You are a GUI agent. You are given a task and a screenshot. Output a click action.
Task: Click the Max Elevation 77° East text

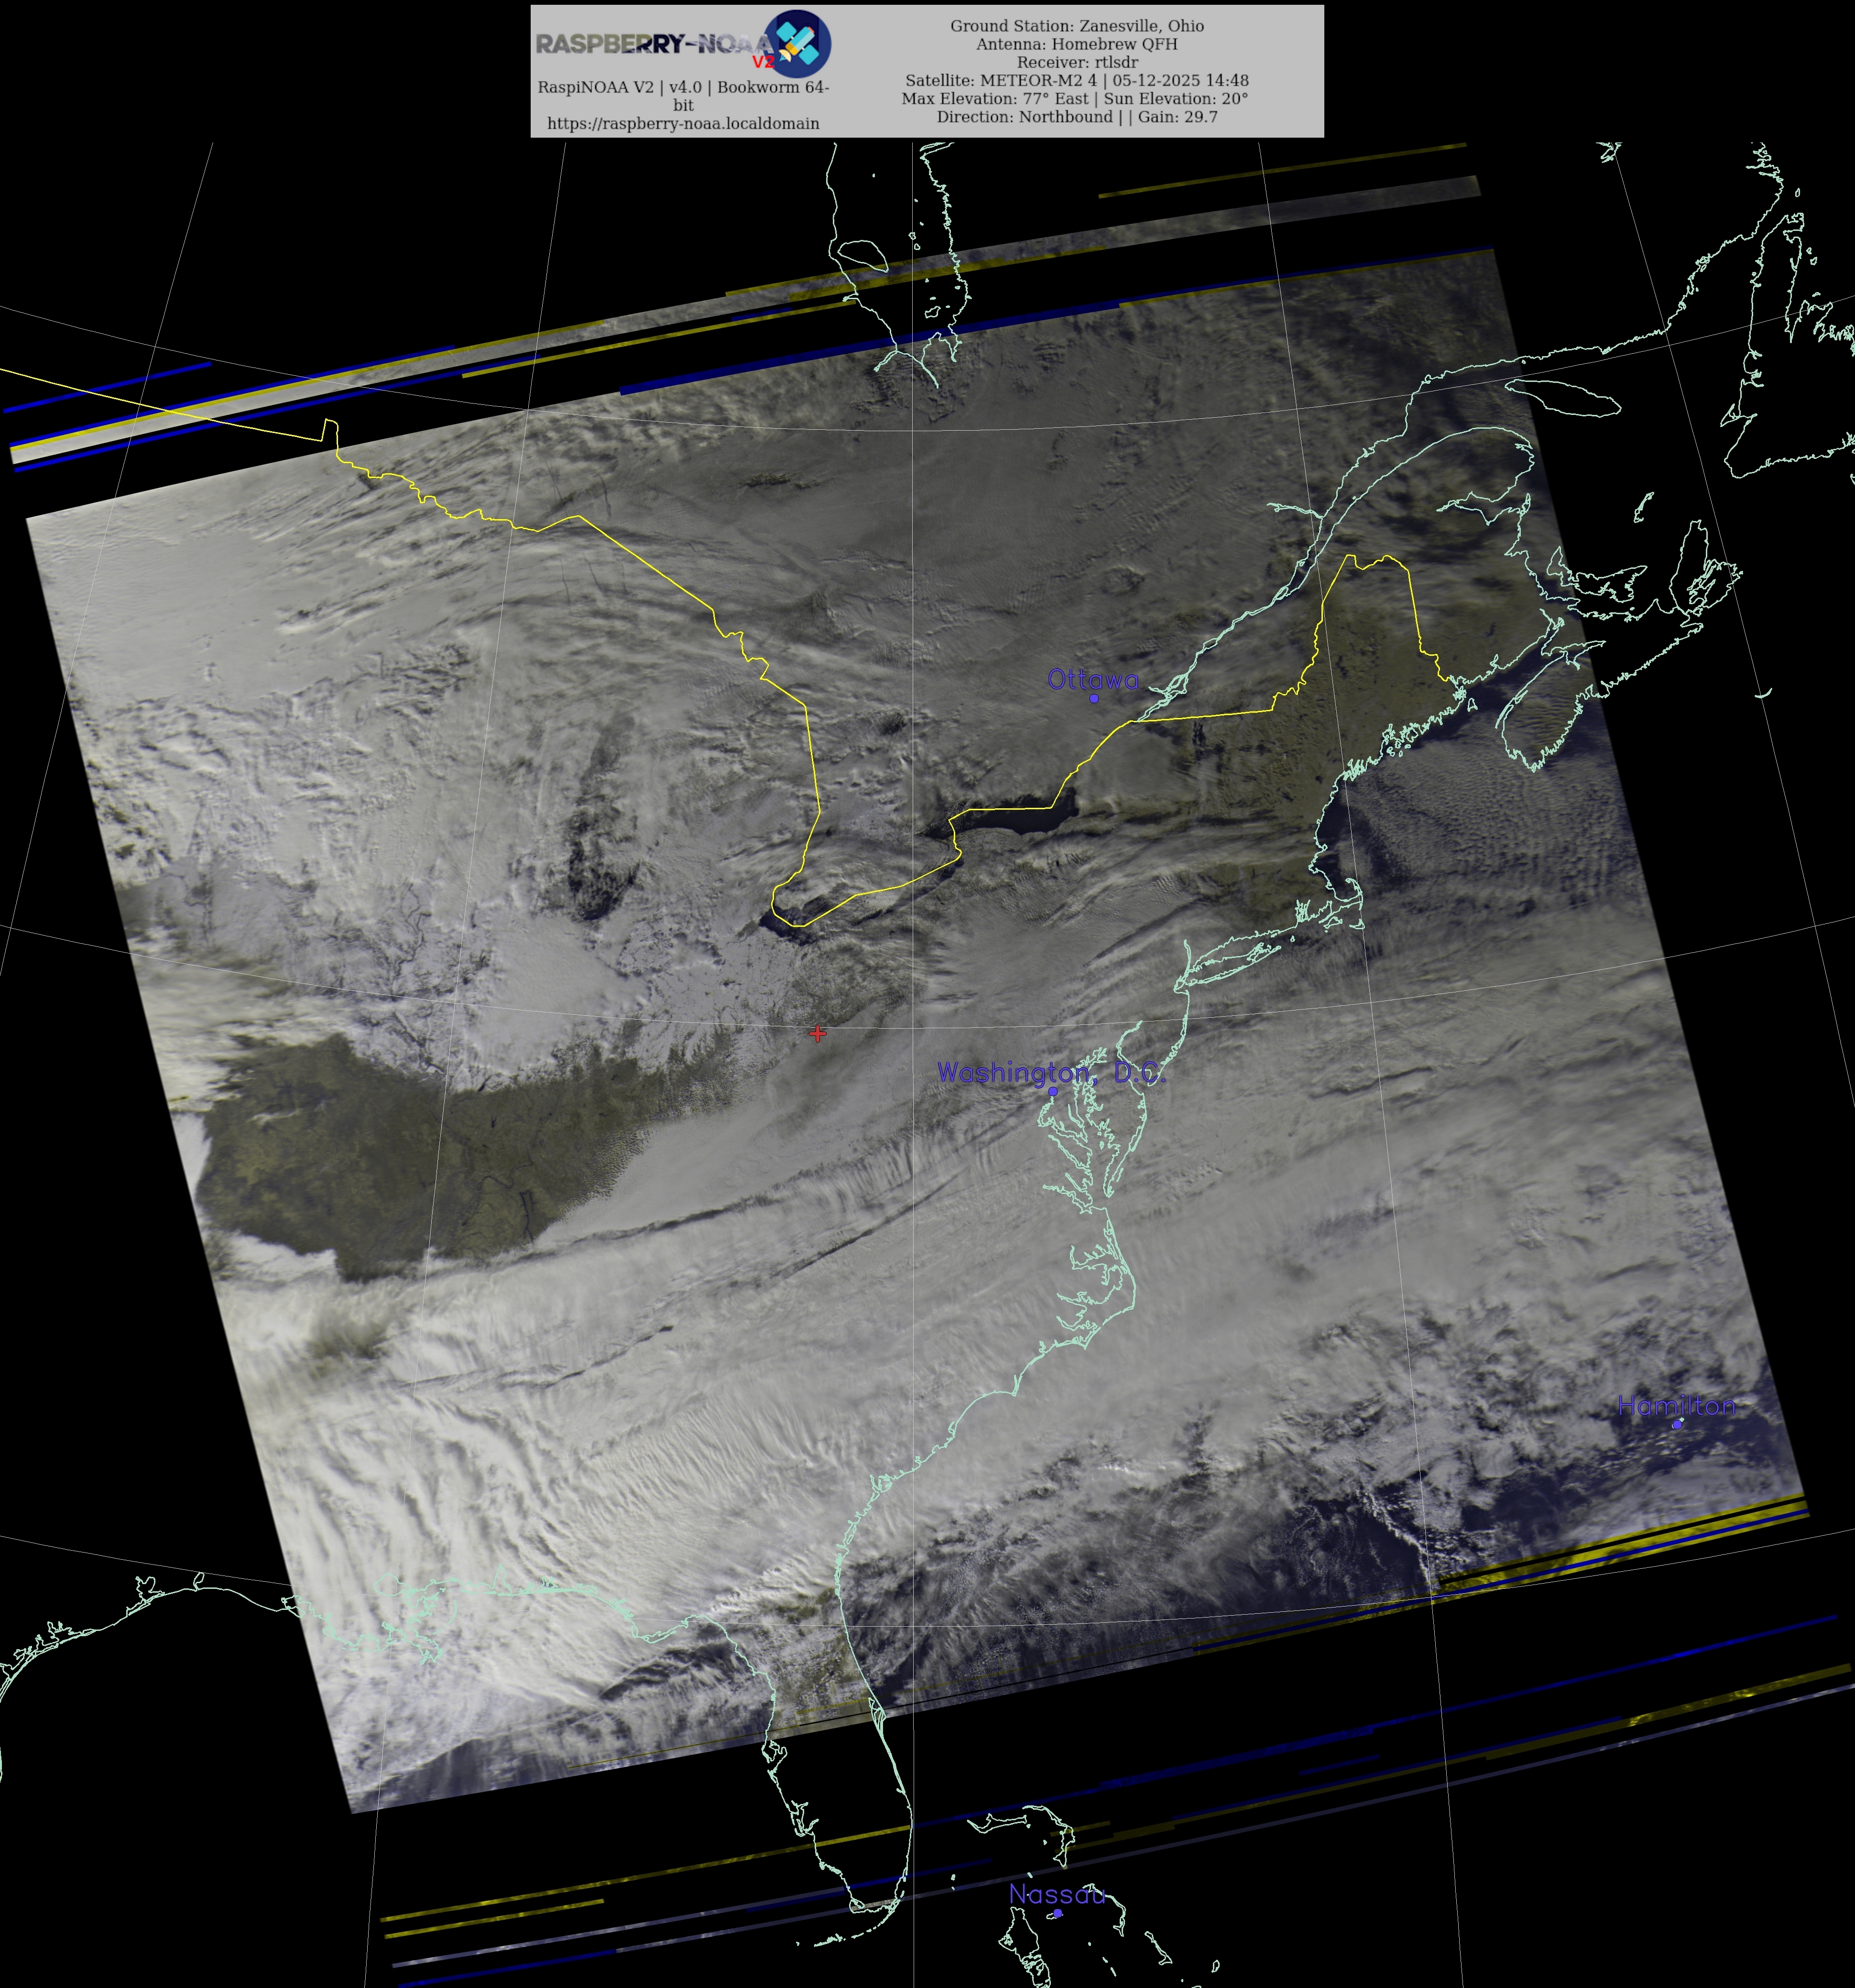[x=995, y=98]
